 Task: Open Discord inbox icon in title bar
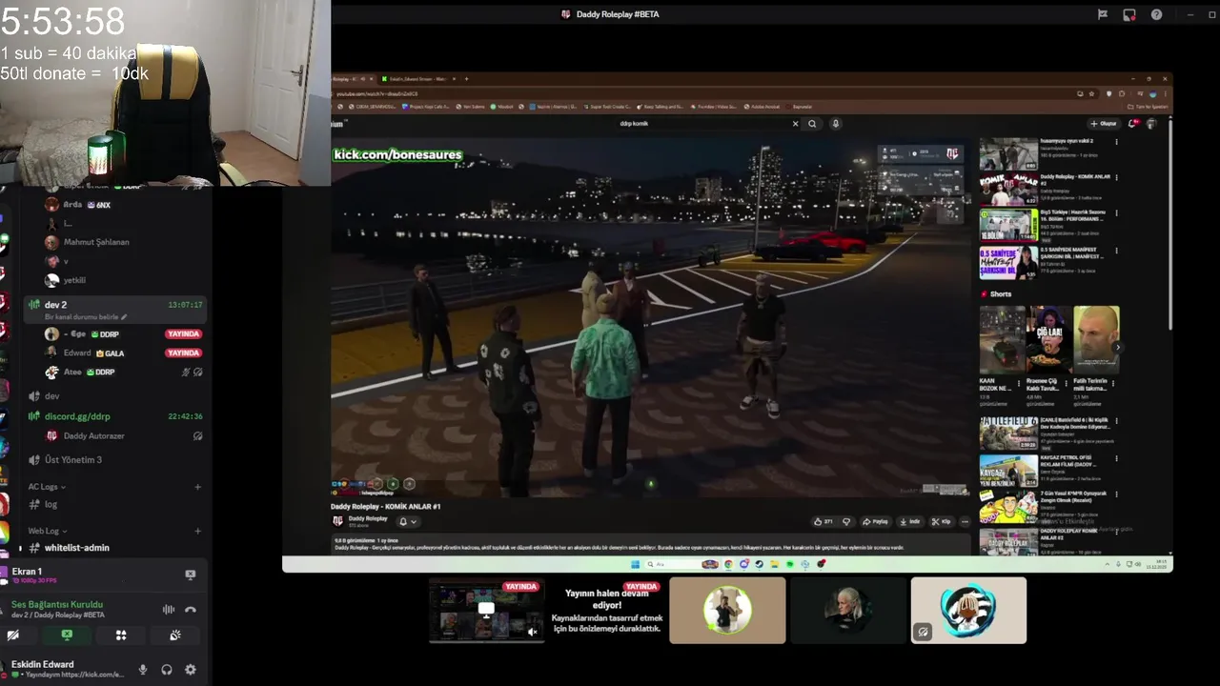coord(1129,14)
